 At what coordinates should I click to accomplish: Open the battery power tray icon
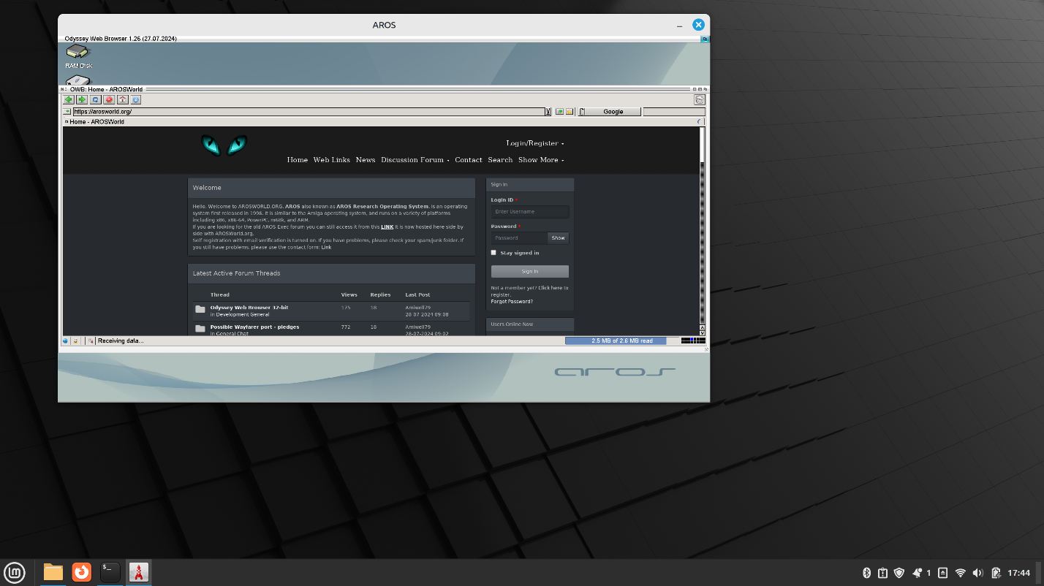click(x=995, y=573)
